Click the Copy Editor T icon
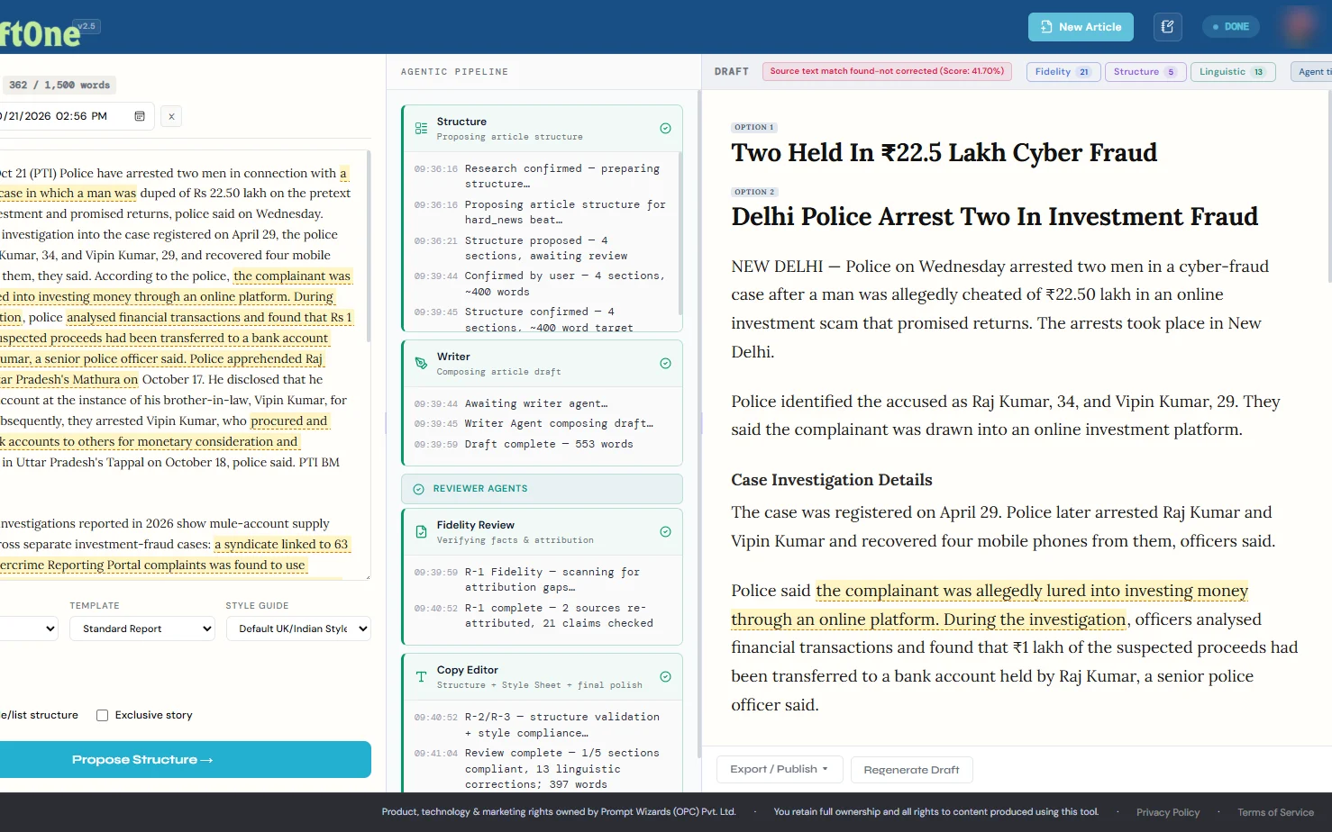Viewport: 1332px width, 832px height. click(421, 677)
